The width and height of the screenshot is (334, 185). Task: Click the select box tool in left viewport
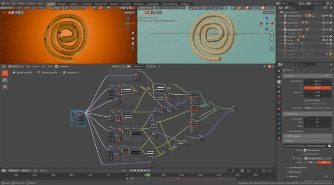pos(4,13)
